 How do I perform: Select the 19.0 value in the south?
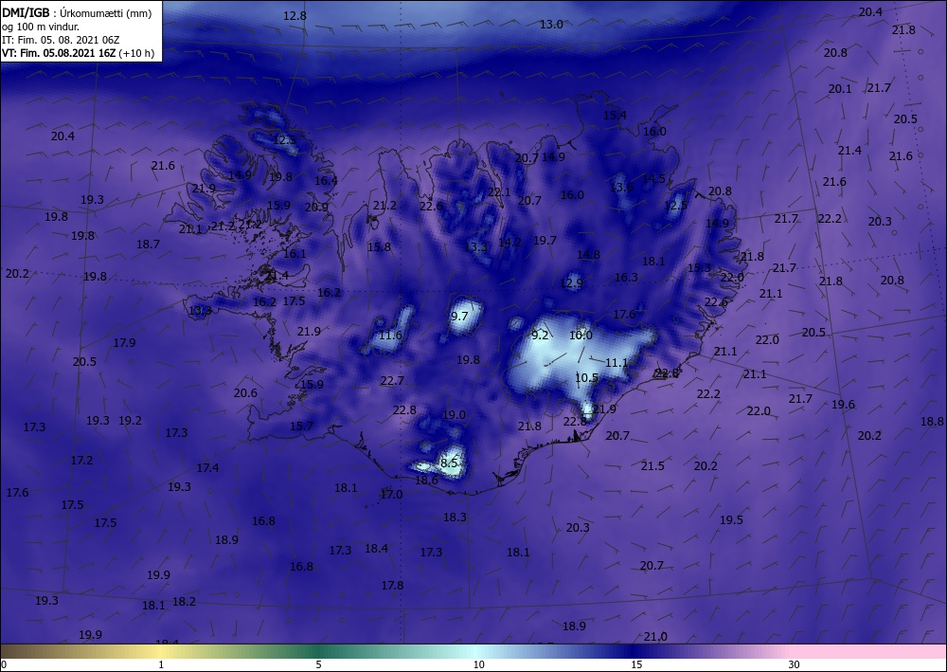(x=455, y=414)
